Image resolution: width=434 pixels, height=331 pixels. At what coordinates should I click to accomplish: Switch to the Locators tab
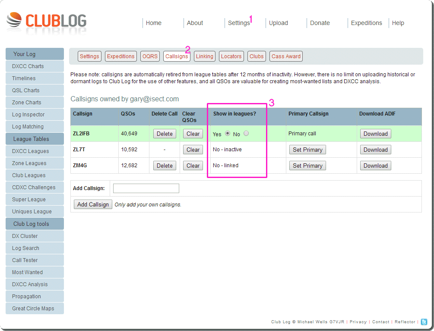[231, 56]
